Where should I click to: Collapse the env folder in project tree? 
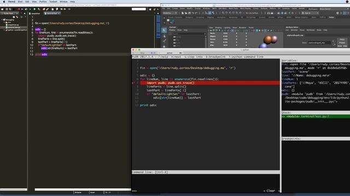(x=4, y=22)
